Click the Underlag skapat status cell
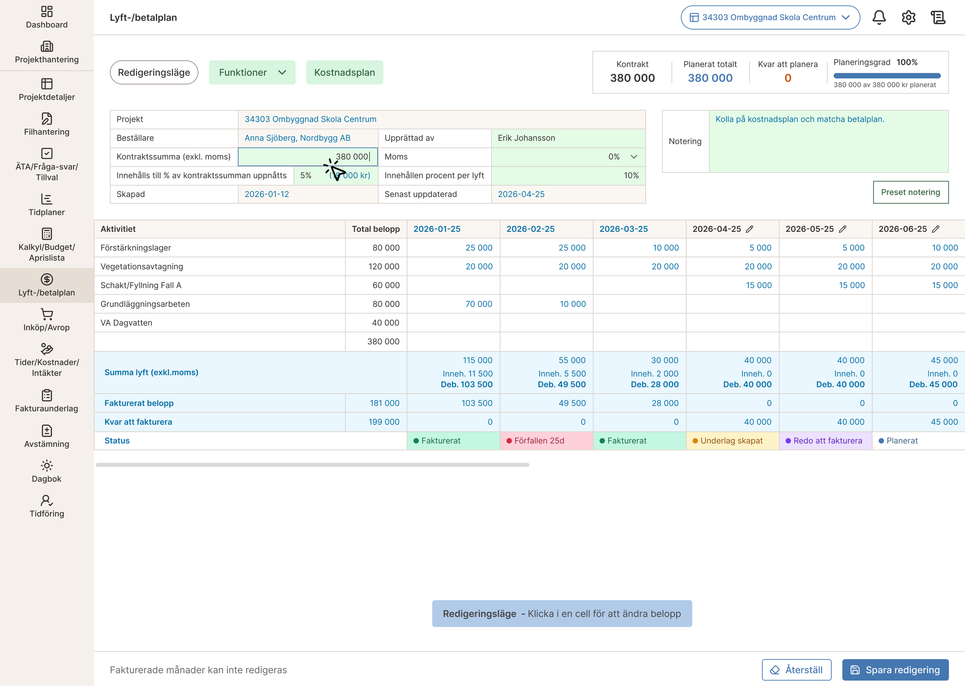 [732, 441]
